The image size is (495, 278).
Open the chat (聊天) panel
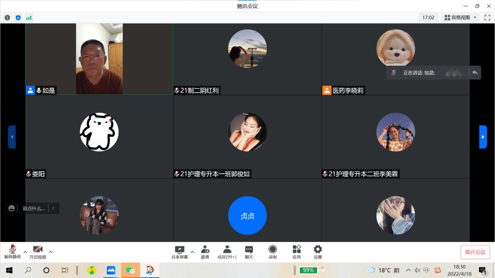tap(249, 252)
